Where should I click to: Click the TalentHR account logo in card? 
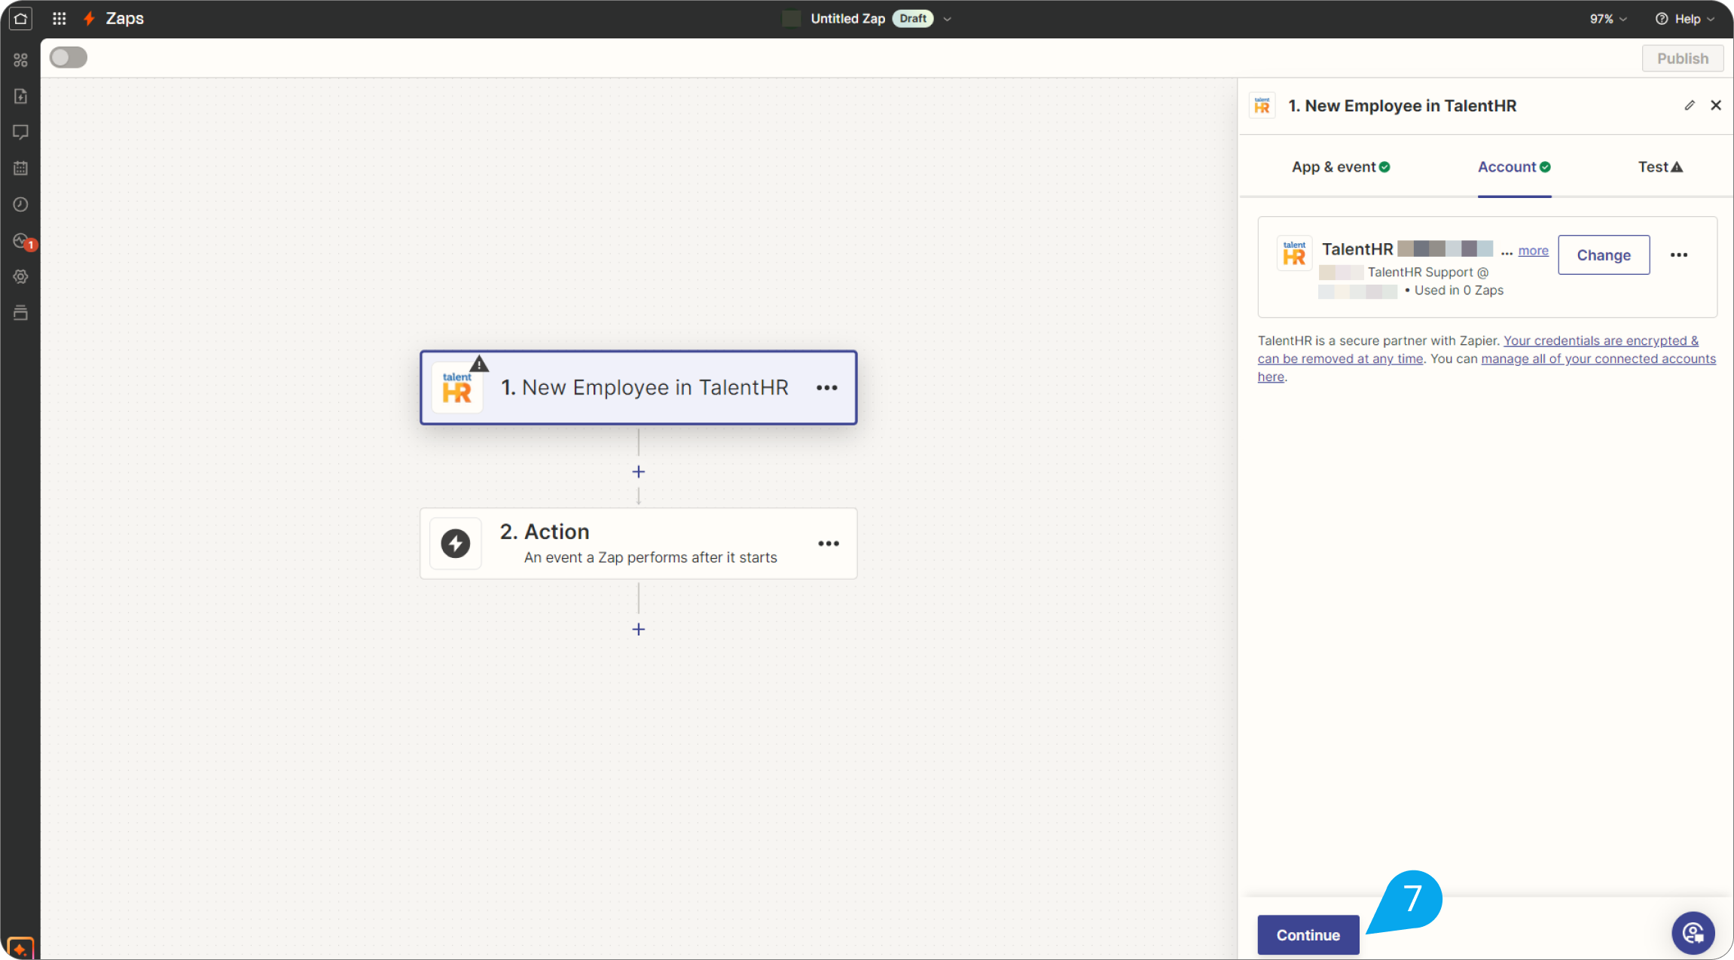pos(1295,253)
